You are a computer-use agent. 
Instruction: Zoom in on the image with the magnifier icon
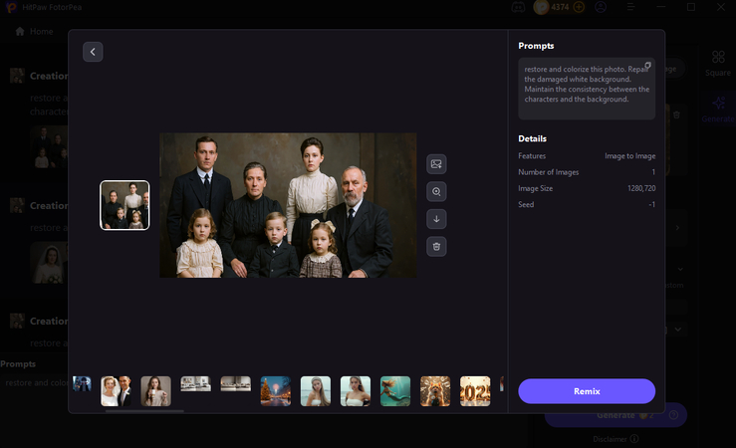coord(436,191)
